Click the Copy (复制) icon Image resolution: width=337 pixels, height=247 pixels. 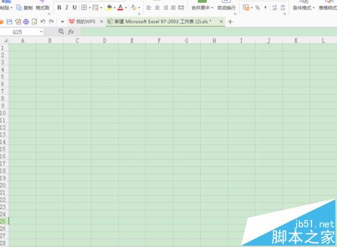[19, 8]
